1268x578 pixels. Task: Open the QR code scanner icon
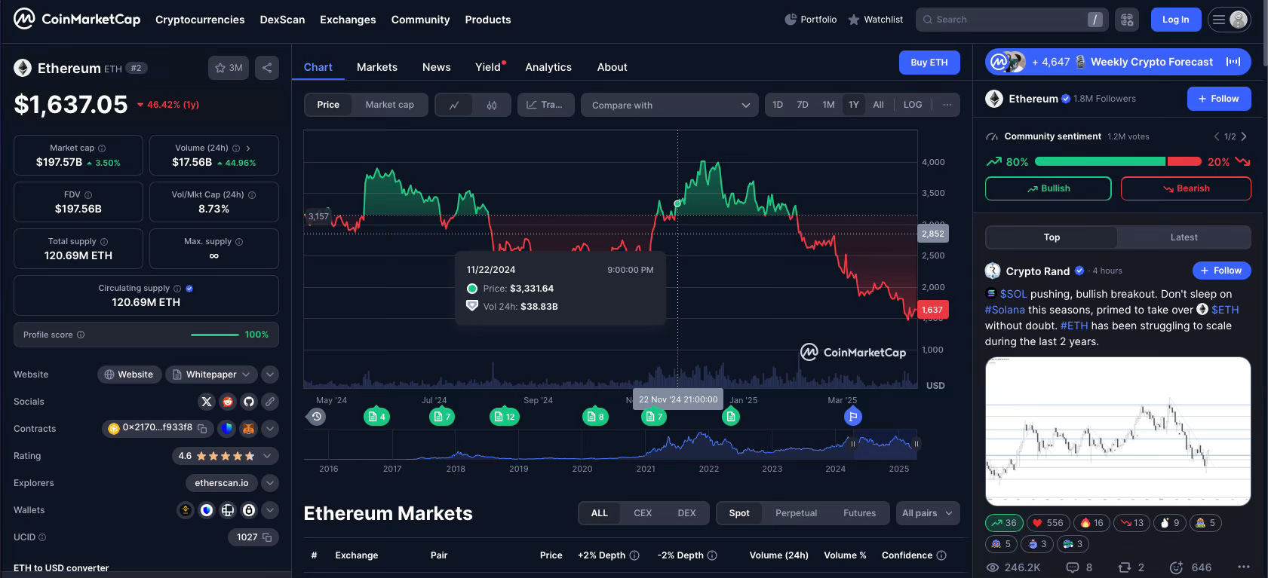(x=1127, y=20)
